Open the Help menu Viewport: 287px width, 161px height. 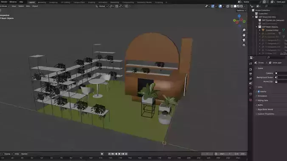point(21,2)
